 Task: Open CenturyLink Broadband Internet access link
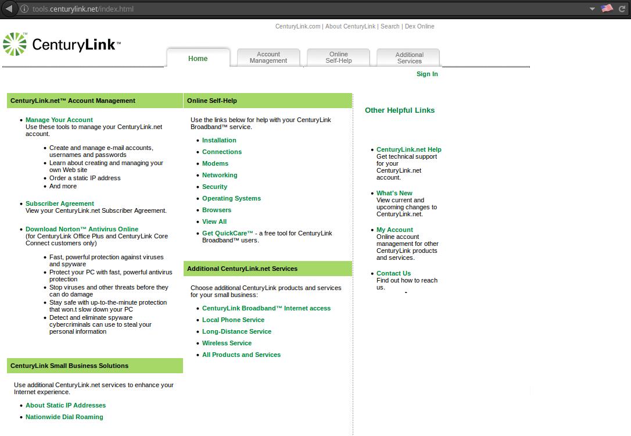(267, 308)
